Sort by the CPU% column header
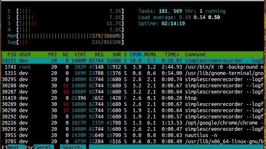Screen dimensions: 266x149 [x=135, y=55]
